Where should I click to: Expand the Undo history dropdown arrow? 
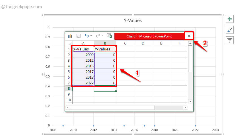91,36
